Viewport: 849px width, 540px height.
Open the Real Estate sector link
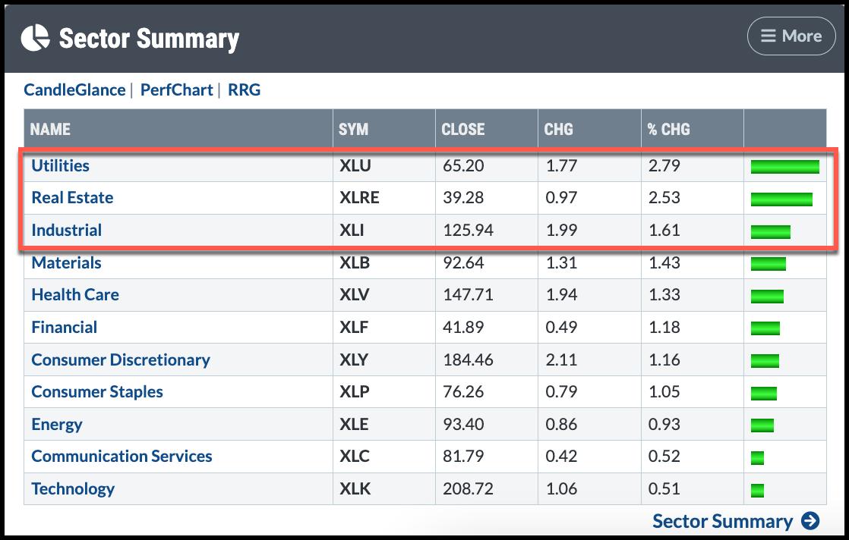72,197
